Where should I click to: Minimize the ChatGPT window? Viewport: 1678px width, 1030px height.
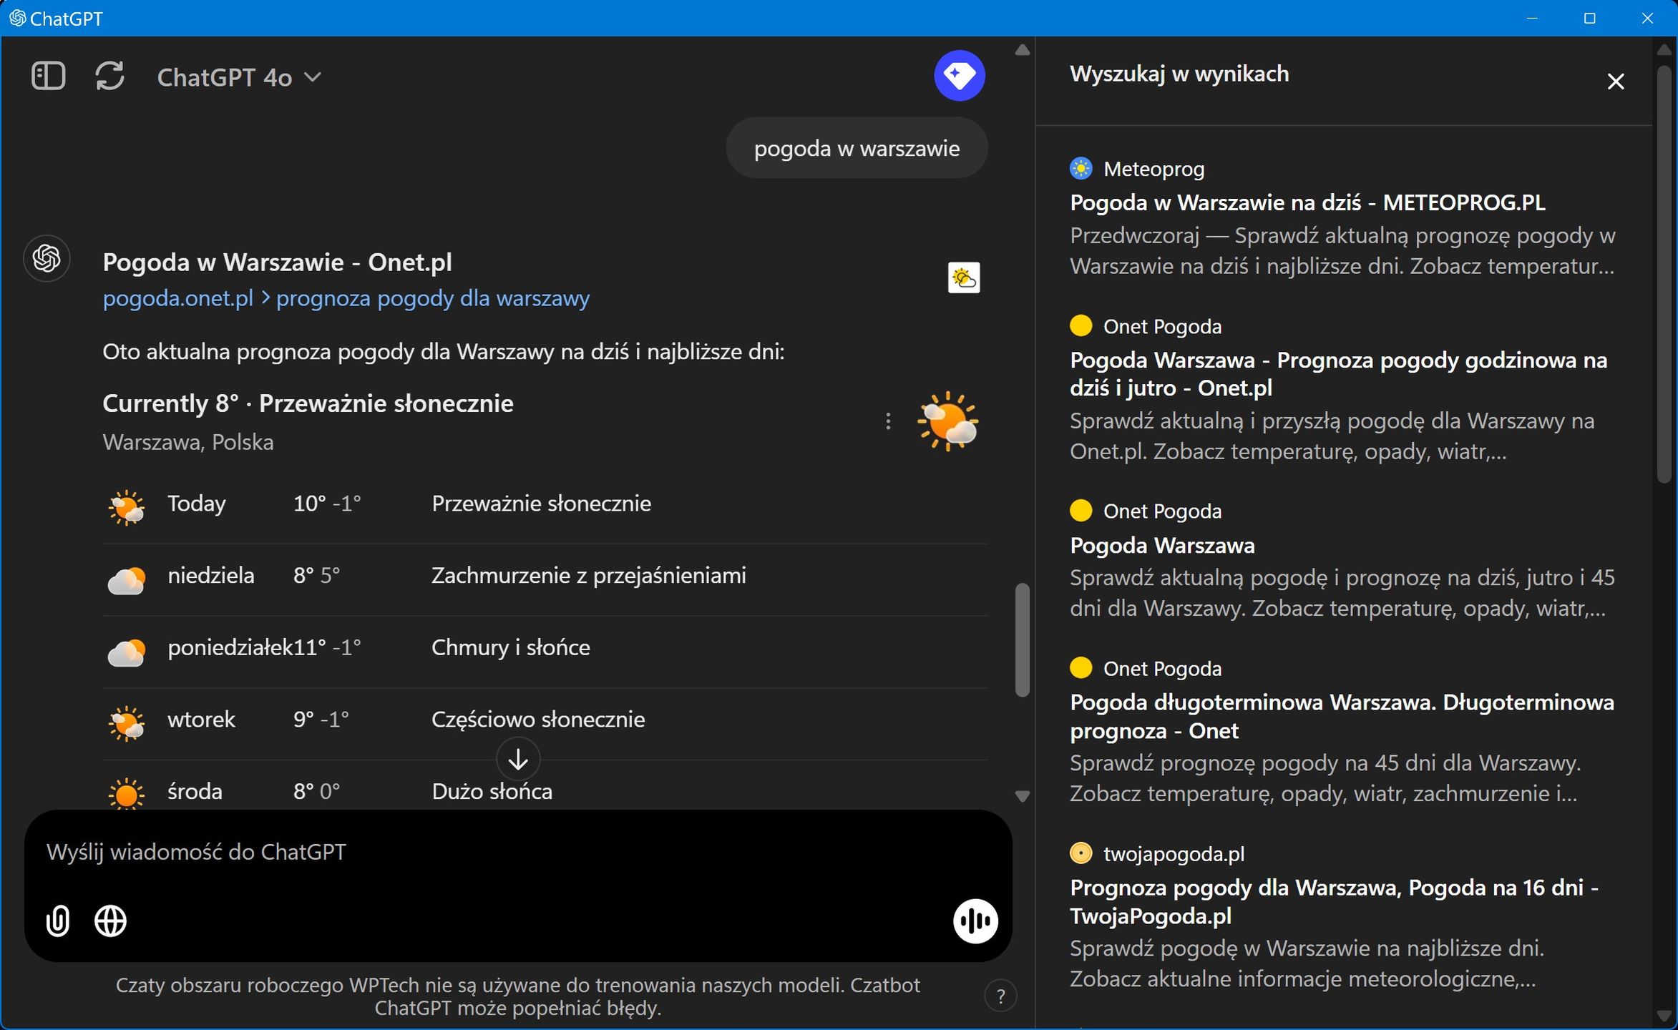1531,18
